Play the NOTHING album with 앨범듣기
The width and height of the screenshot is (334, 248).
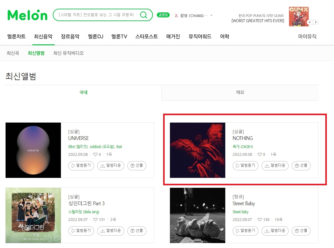(245, 165)
